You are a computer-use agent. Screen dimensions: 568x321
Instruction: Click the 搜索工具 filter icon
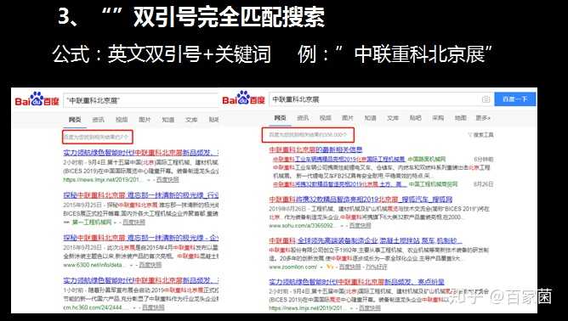[x=480, y=135]
